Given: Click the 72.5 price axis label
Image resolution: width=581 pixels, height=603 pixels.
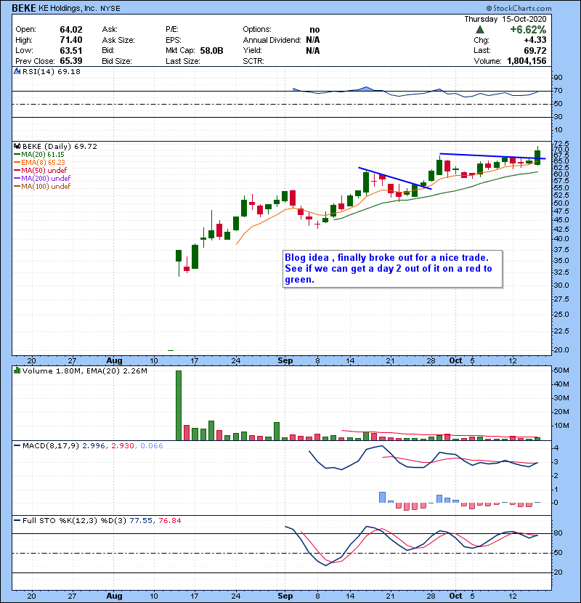Looking at the screenshot, I should 561,144.
